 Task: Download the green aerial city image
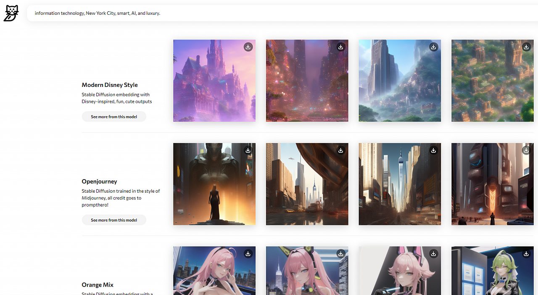tap(526, 47)
